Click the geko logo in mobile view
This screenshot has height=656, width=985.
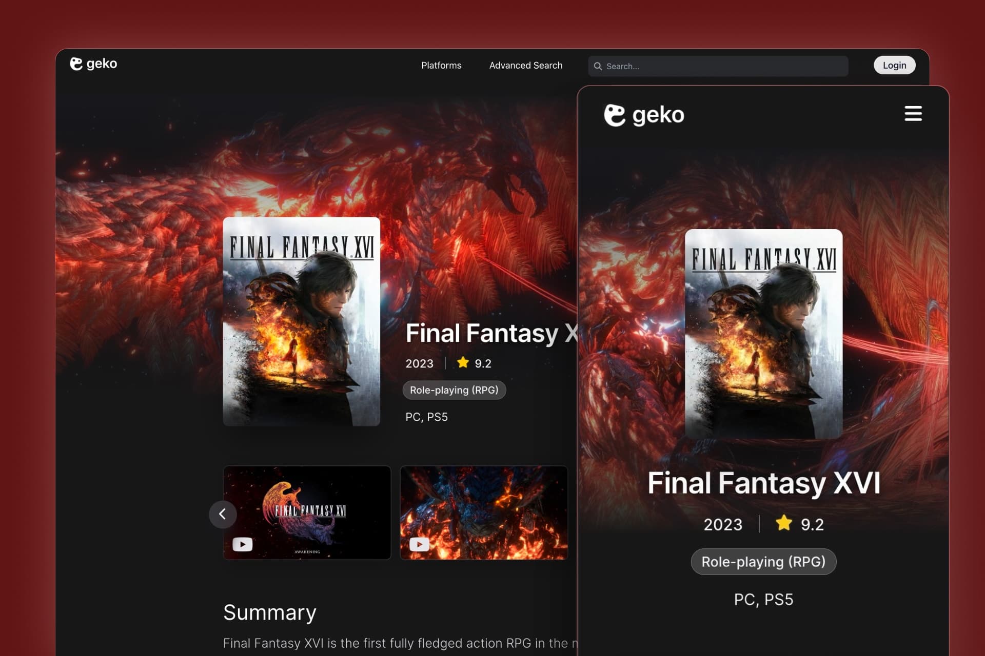644,115
